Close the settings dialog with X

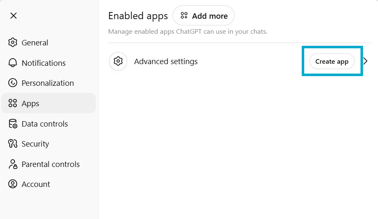[x=13, y=16]
